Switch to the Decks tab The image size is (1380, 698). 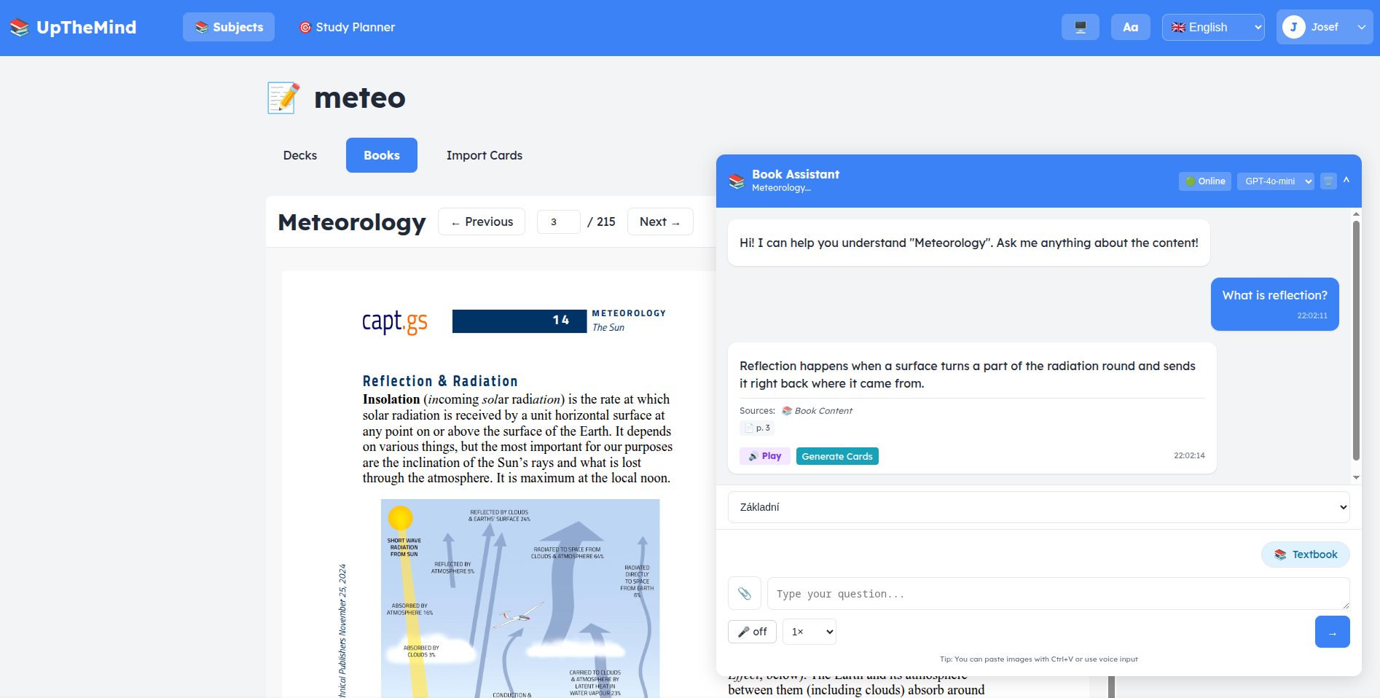pyautogui.click(x=300, y=155)
